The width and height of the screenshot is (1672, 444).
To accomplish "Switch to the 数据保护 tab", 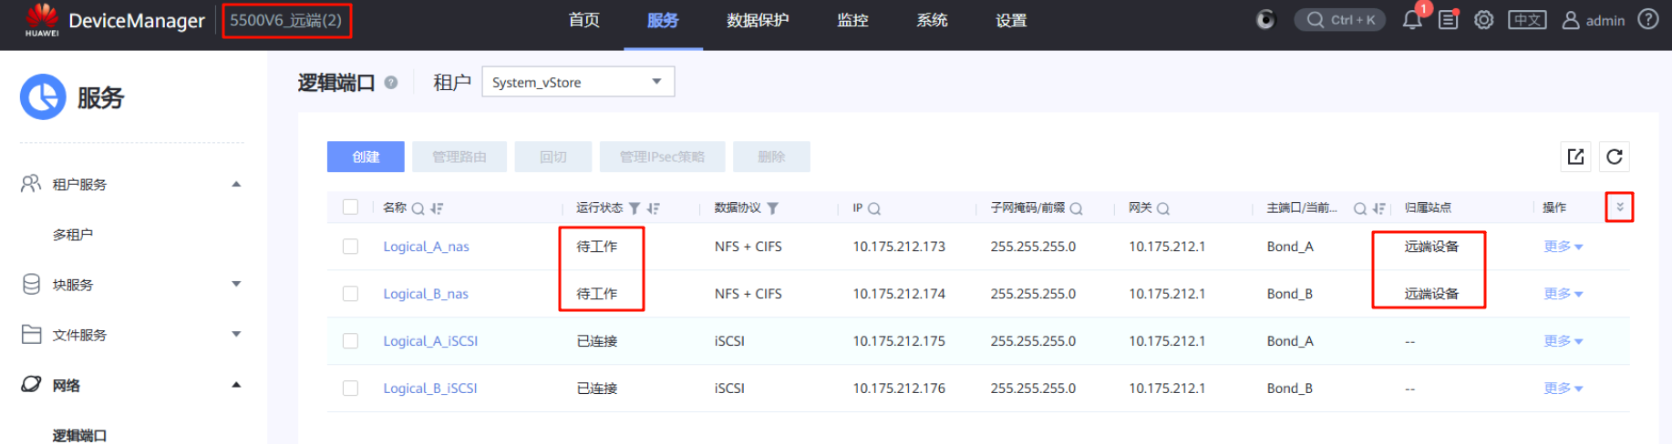I will click(757, 20).
